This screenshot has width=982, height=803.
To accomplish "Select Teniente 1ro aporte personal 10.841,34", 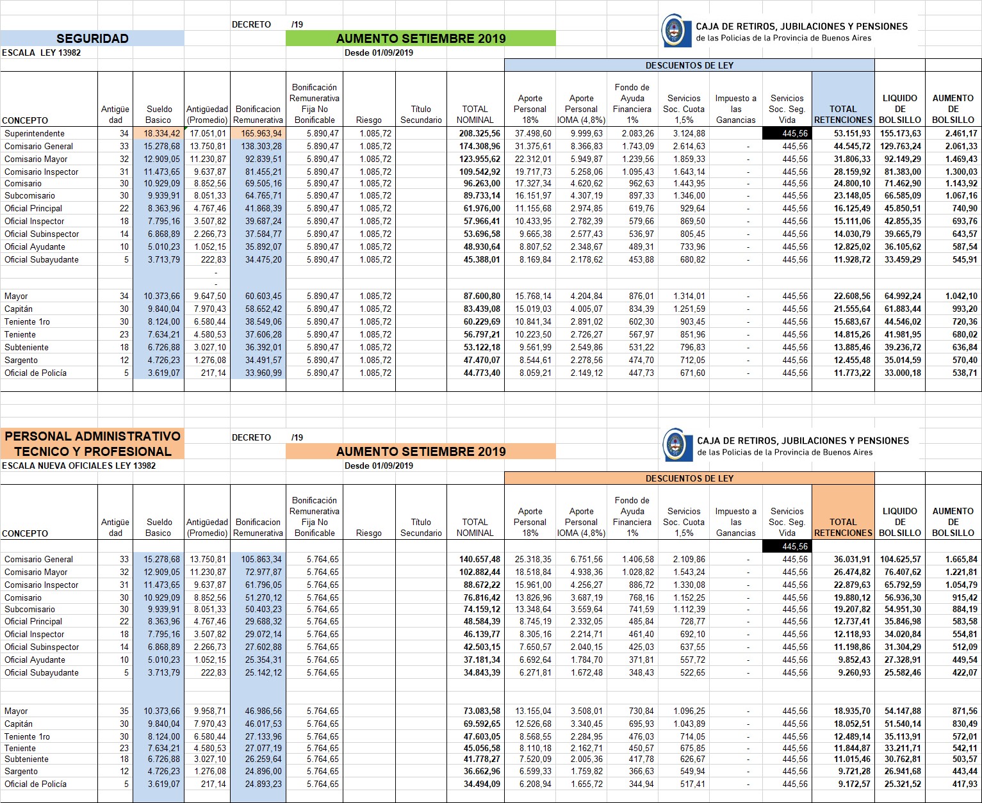I will point(530,321).
